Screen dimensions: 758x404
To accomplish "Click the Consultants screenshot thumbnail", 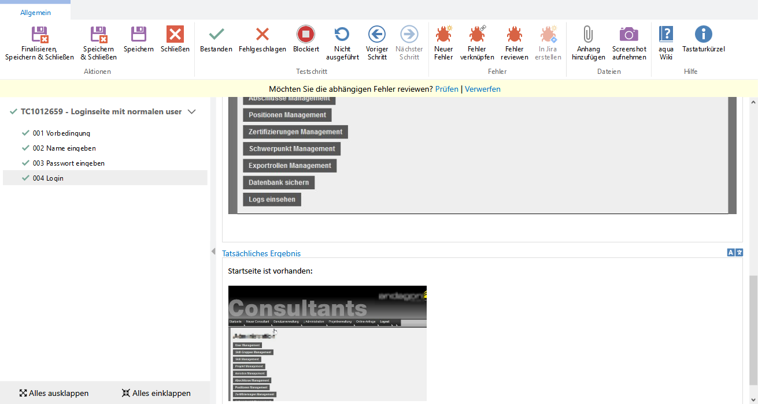I will tap(327, 343).
